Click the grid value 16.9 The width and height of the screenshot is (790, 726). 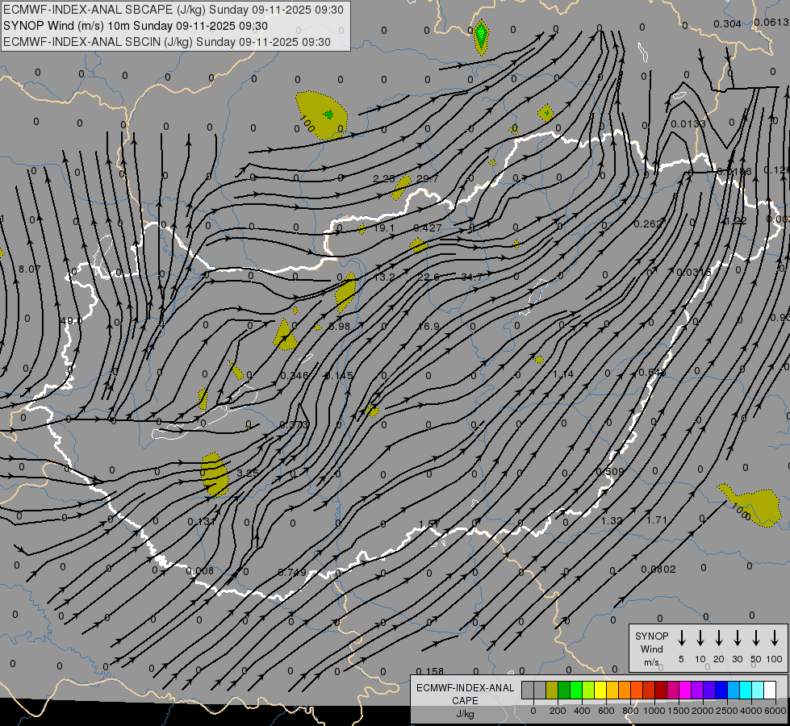[x=428, y=327]
